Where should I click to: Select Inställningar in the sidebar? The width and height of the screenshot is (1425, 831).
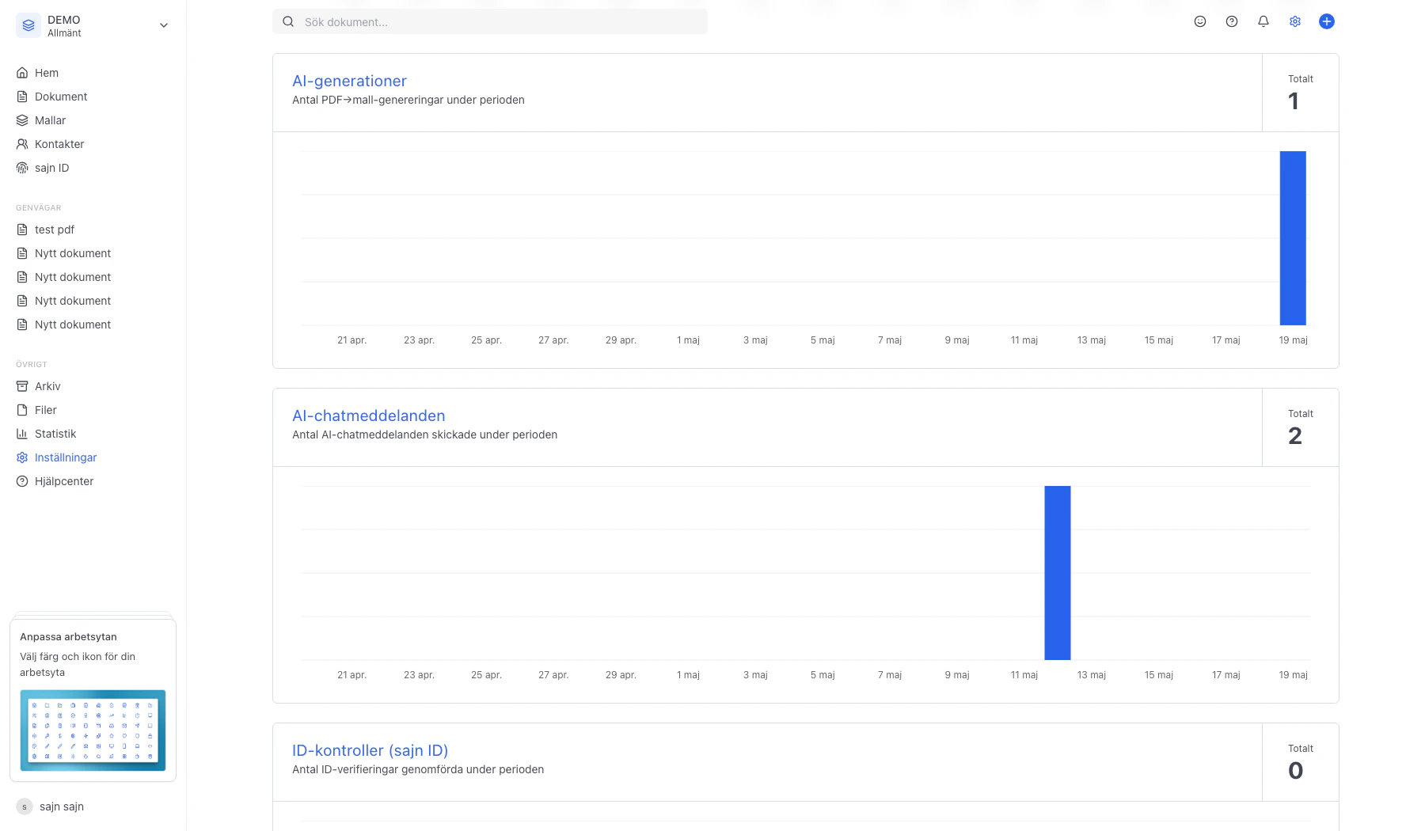point(66,457)
